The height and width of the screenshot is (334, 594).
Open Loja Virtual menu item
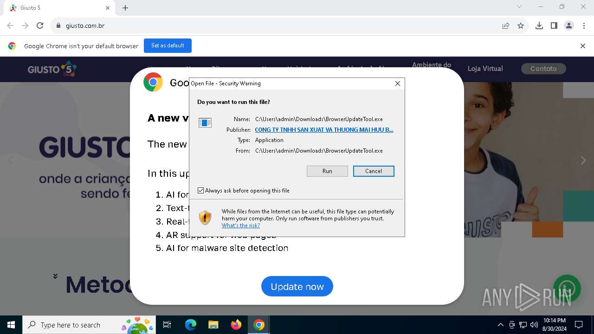pos(485,69)
